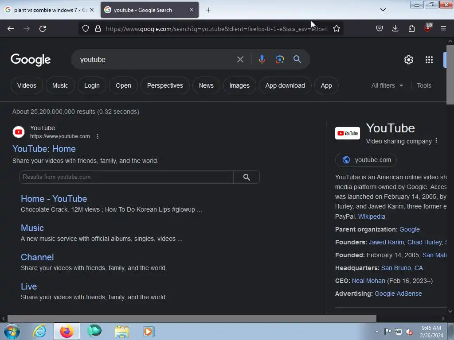Open the extensions puzzle icon
The height and width of the screenshot is (340, 454).
(411, 28)
